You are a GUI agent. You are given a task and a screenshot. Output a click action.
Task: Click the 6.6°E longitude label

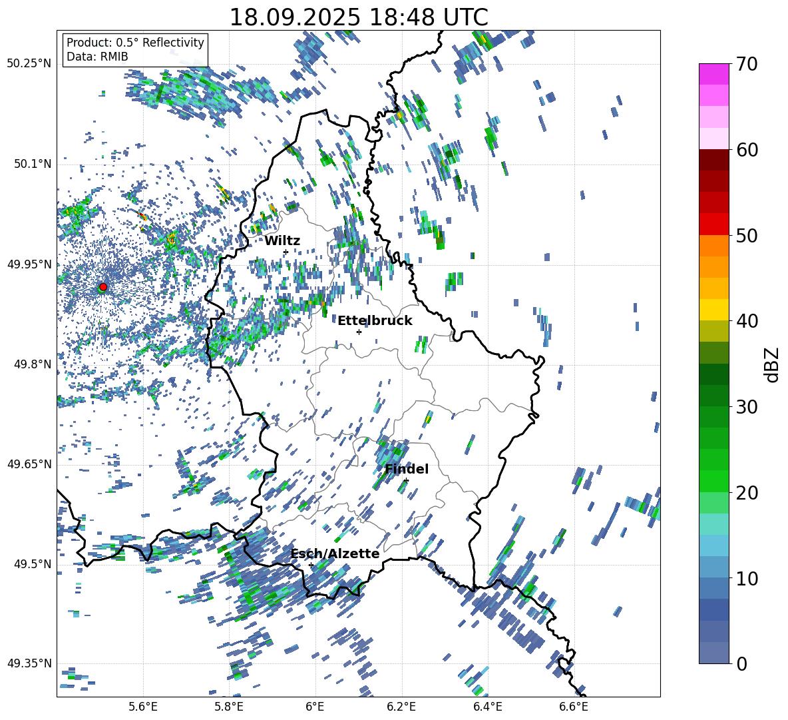[x=574, y=707]
